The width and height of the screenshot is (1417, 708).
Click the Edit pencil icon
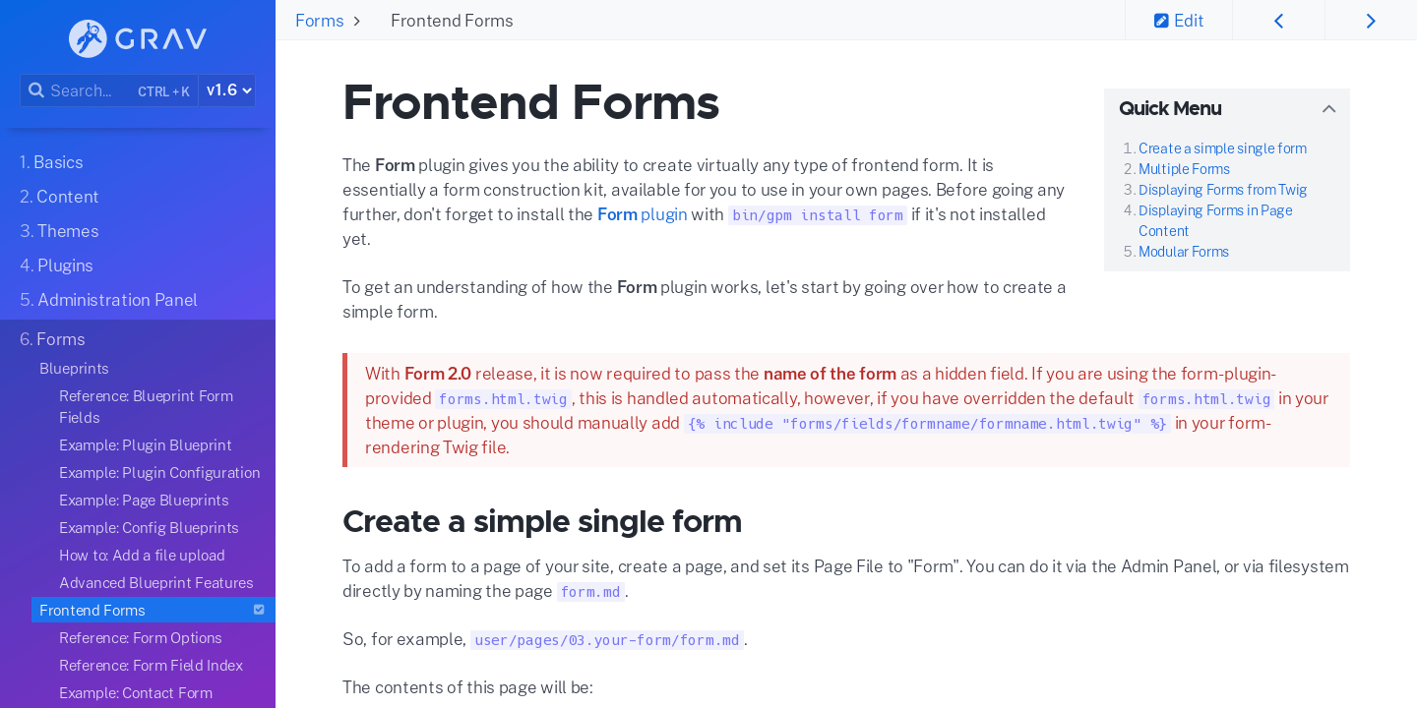1161,21
